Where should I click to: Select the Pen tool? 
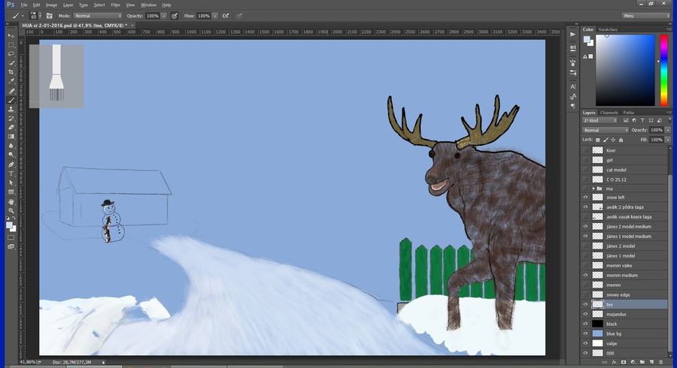point(11,164)
